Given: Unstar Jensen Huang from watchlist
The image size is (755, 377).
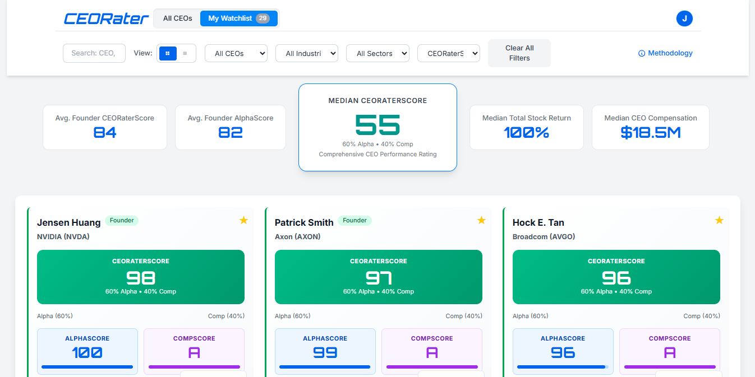Looking at the screenshot, I should pyautogui.click(x=243, y=221).
